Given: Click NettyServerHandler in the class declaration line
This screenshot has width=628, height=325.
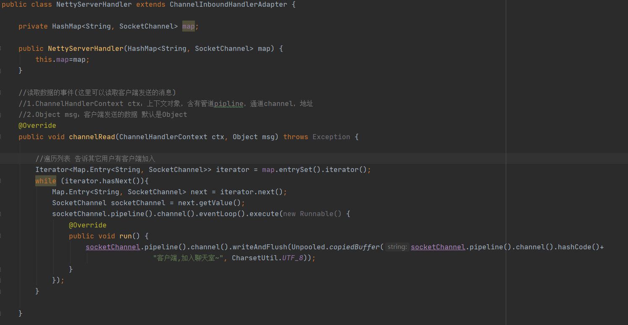Looking at the screenshot, I should pos(94,5).
